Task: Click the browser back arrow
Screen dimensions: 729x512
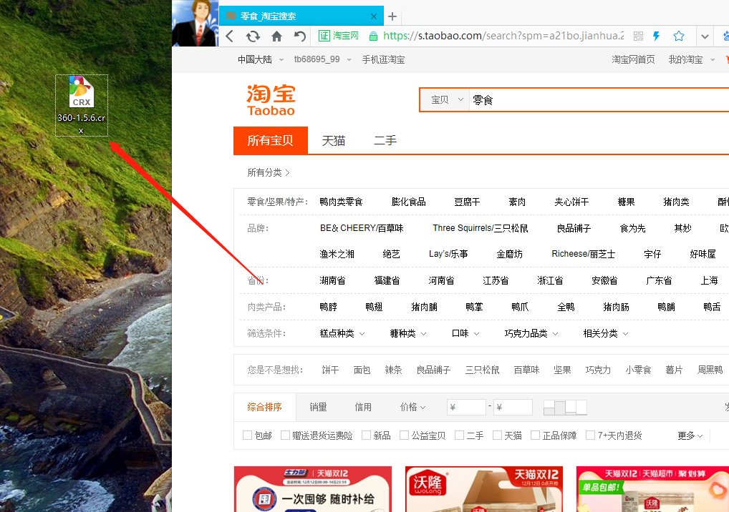Action: [230, 36]
